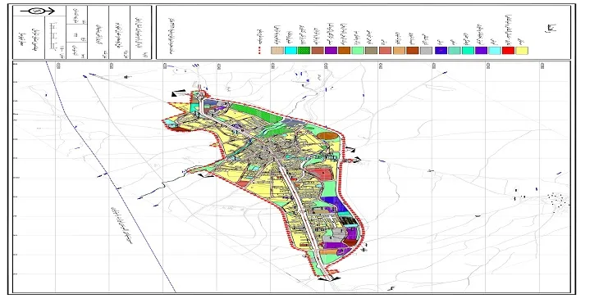Select the yellow legend color swatch

point(522,50)
